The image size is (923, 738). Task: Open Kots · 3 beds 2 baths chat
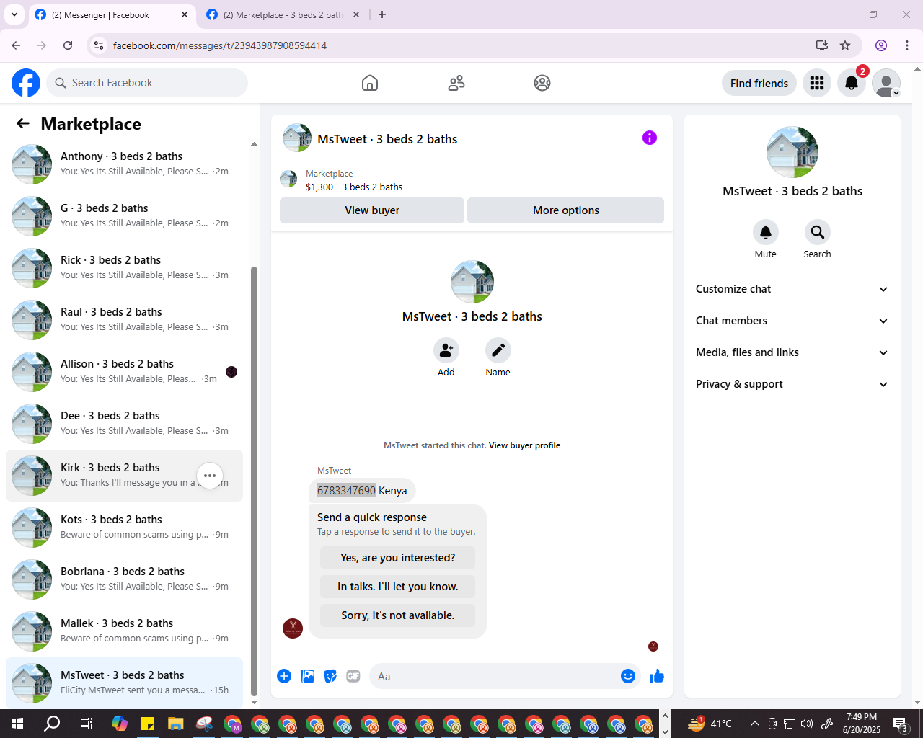pos(124,527)
